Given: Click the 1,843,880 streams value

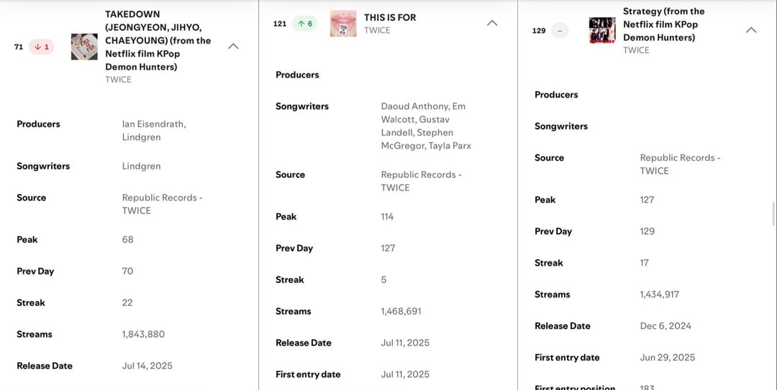Looking at the screenshot, I should pyautogui.click(x=143, y=334).
